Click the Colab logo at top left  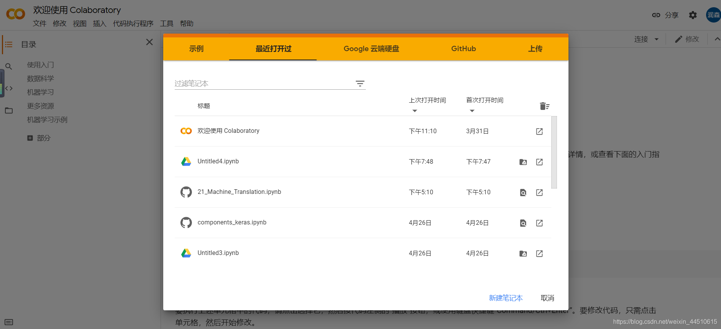pyautogui.click(x=16, y=14)
